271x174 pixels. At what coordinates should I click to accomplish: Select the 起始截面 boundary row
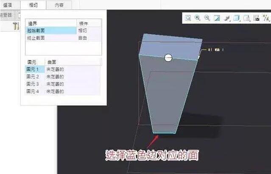pos(51,30)
